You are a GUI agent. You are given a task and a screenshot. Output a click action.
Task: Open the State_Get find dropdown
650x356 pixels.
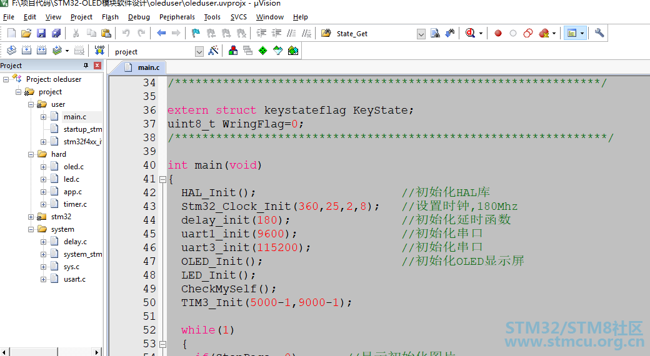point(421,34)
